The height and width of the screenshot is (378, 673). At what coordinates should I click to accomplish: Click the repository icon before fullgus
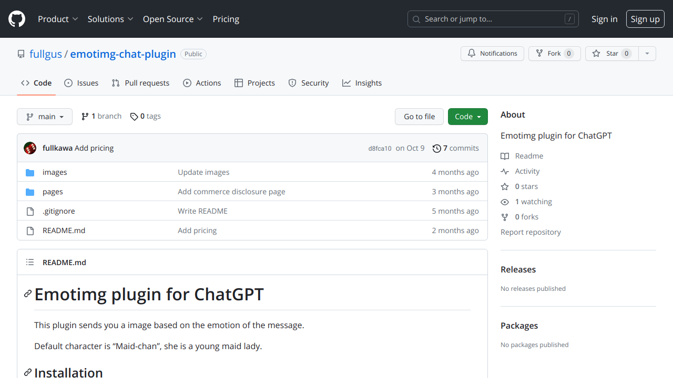pyautogui.click(x=21, y=54)
